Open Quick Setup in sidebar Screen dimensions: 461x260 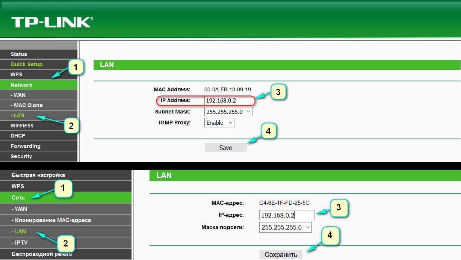coord(26,64)
